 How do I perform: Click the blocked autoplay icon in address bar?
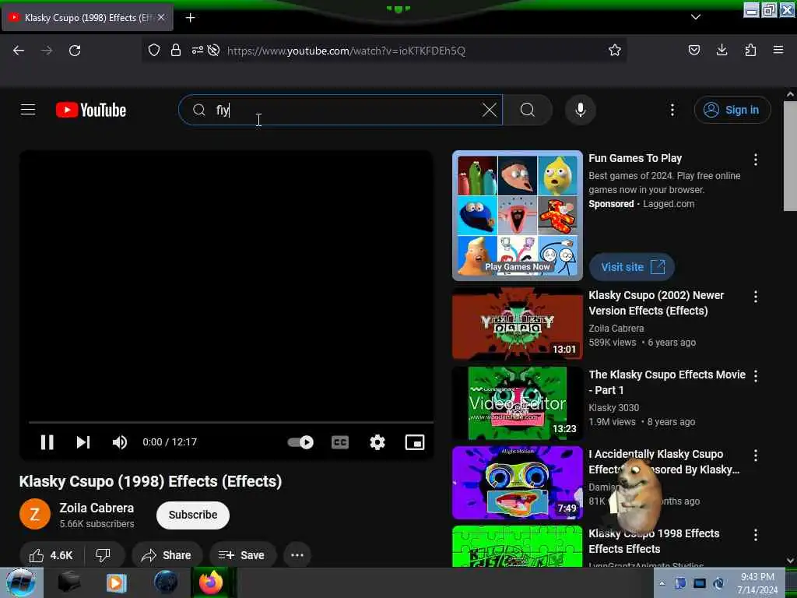[x=214, y=50]
